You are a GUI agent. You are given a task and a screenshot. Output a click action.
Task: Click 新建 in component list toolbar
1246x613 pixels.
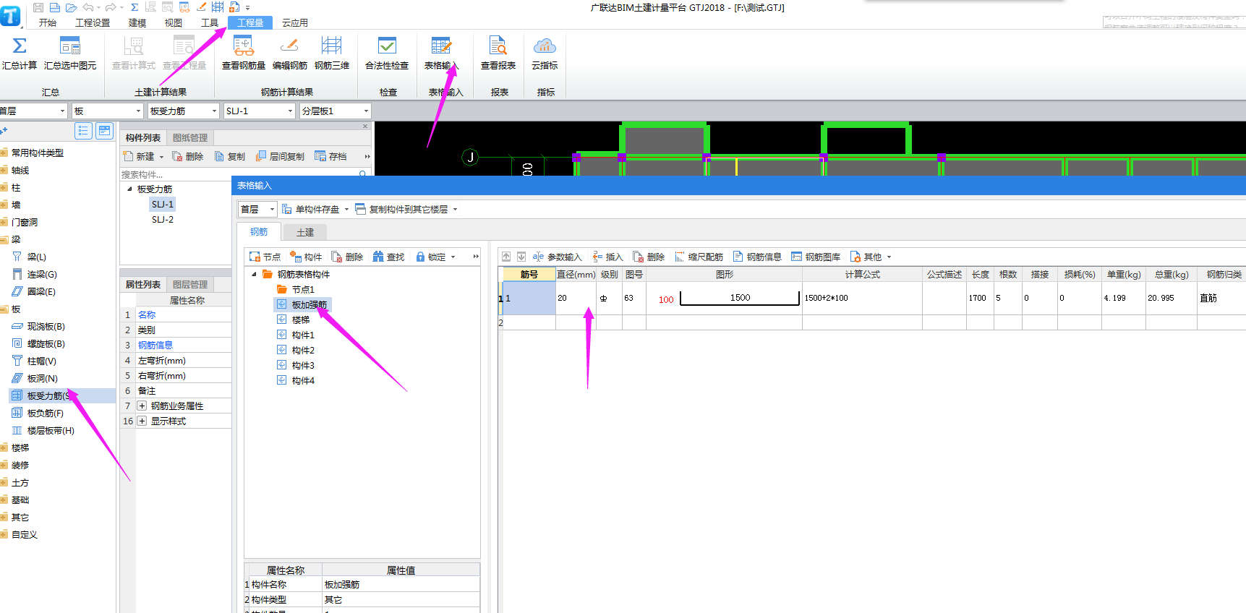click(x=140, y=156)
